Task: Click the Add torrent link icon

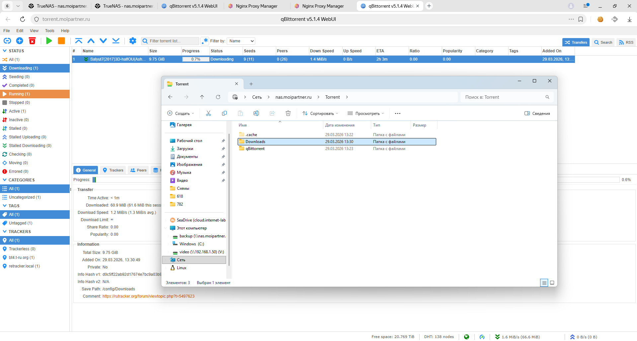Action: [7, 41]
